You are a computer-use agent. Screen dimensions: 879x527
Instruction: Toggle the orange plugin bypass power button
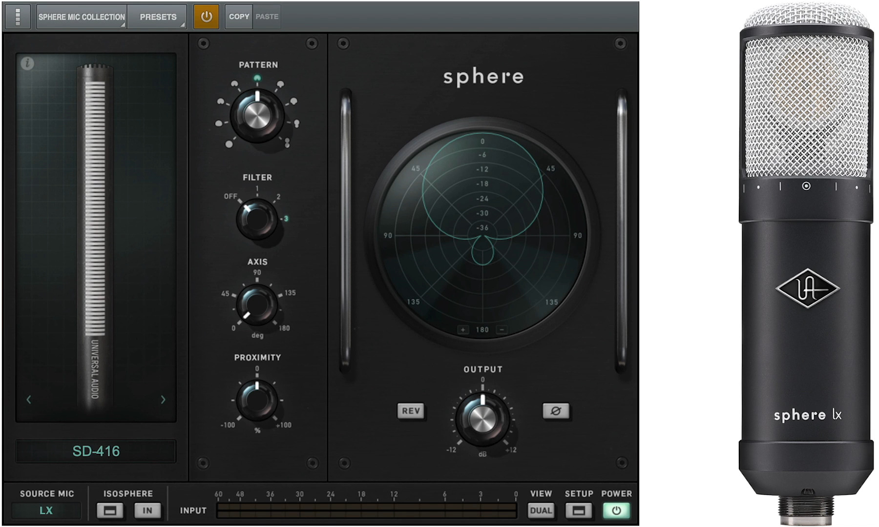point(206,17)
